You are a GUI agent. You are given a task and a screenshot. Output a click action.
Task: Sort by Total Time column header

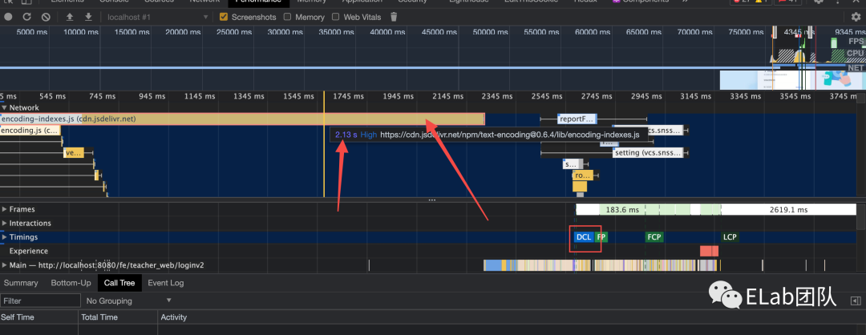(118, 317)
